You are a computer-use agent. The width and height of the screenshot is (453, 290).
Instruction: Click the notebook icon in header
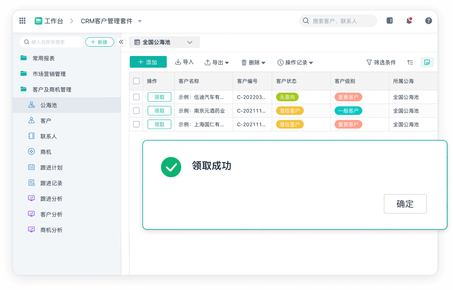pos(389,21)
